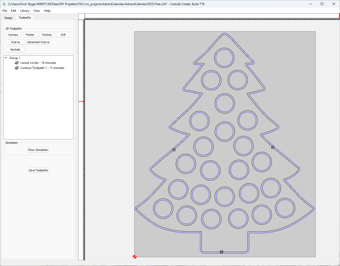Switch to the Design tab

(9, 18)
